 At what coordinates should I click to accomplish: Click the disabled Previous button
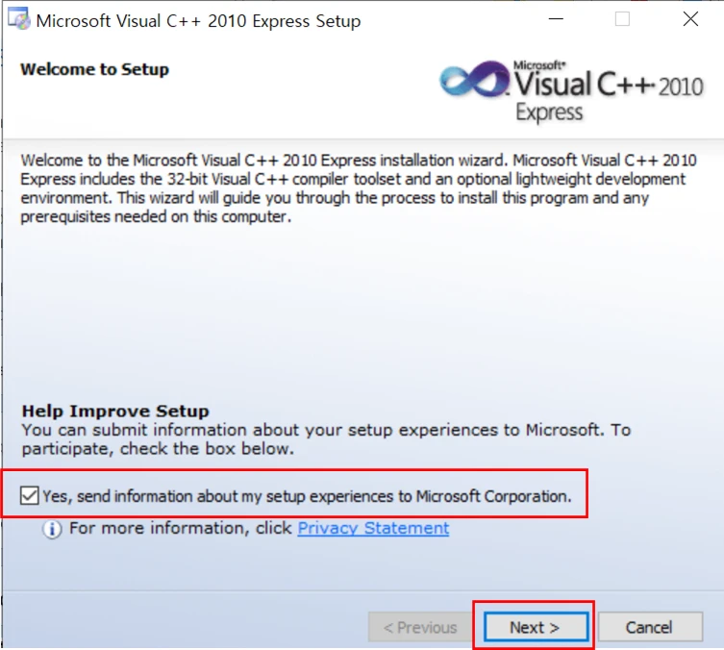(420, 627)
